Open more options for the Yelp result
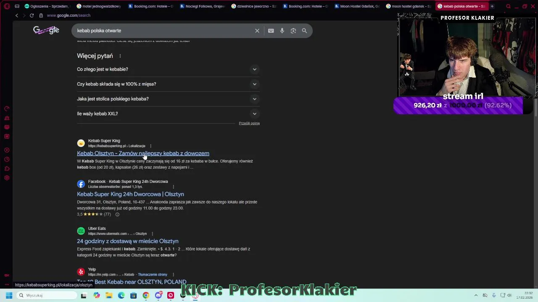 [x=173, y=274]
